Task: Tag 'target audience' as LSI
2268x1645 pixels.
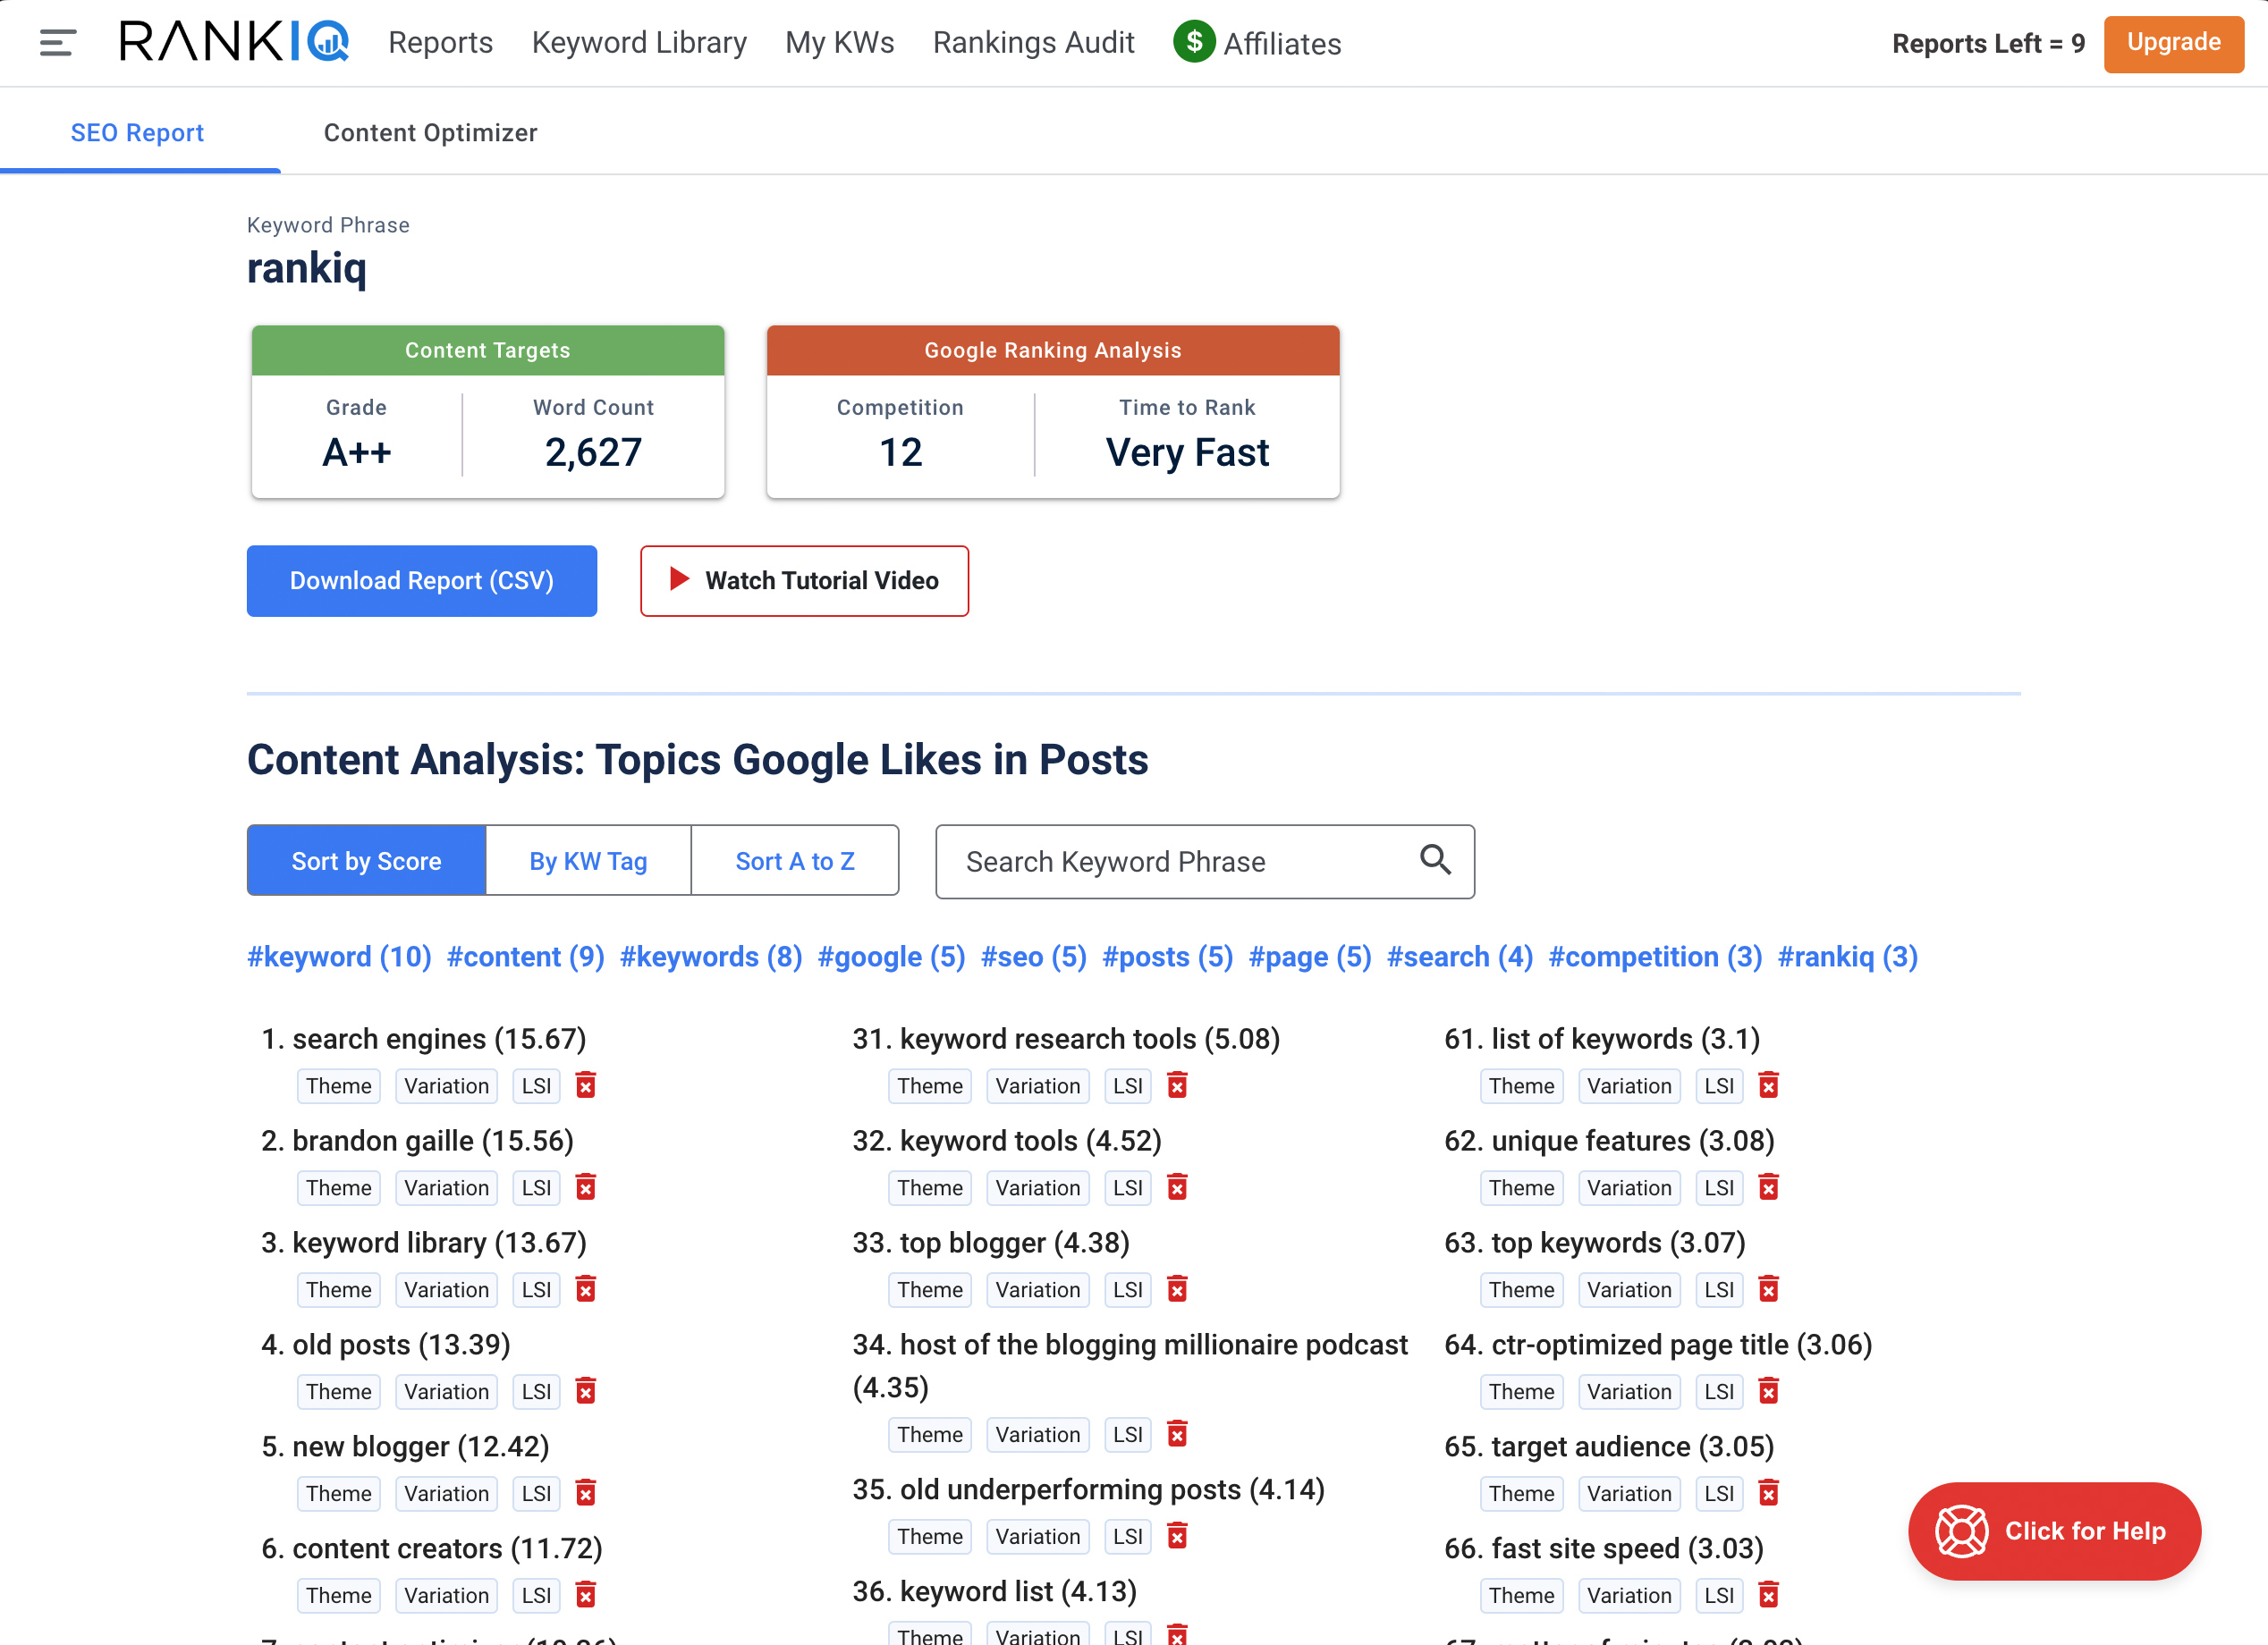Action: click(x=1718, y=1493)
